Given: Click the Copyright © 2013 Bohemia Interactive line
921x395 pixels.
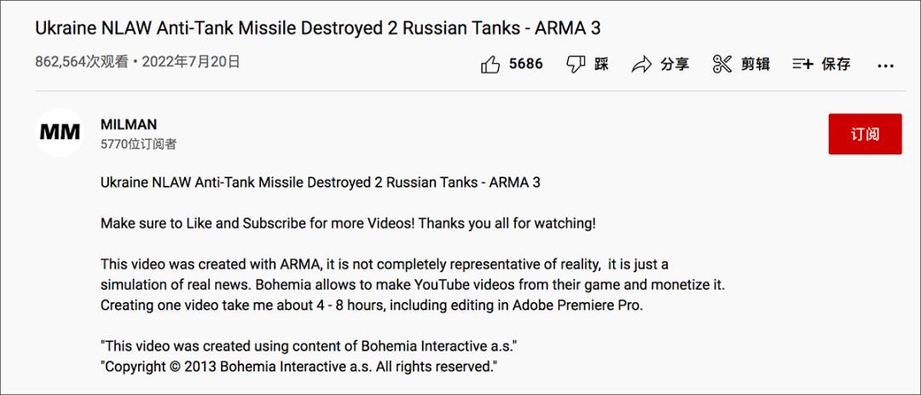Looking at the screenshot, I should pos(298,366).
